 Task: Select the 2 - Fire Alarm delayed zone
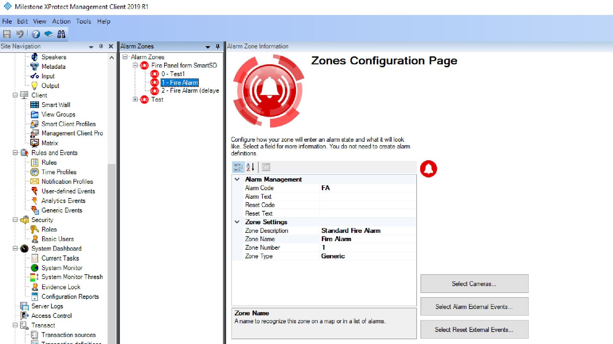coord(190,91)
